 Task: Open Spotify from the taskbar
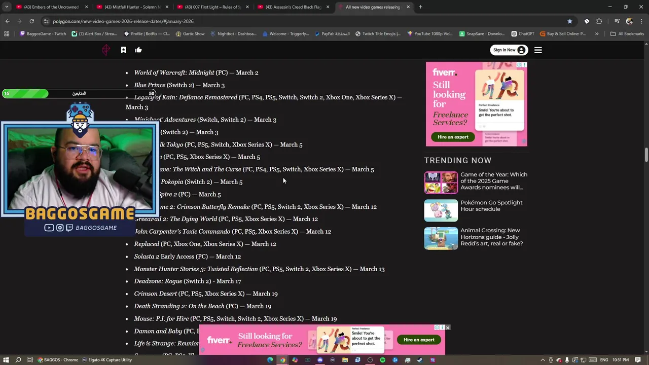382,360
